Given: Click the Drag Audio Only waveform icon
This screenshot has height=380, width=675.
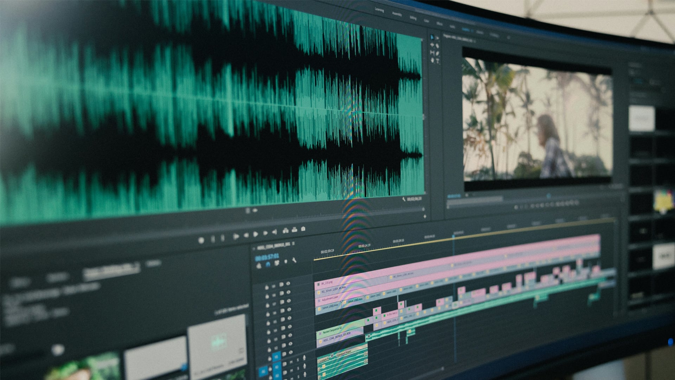Looking at the screenshot, I should pos(255,210).
